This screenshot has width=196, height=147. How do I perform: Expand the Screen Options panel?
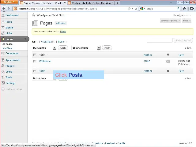coord(170,21)
